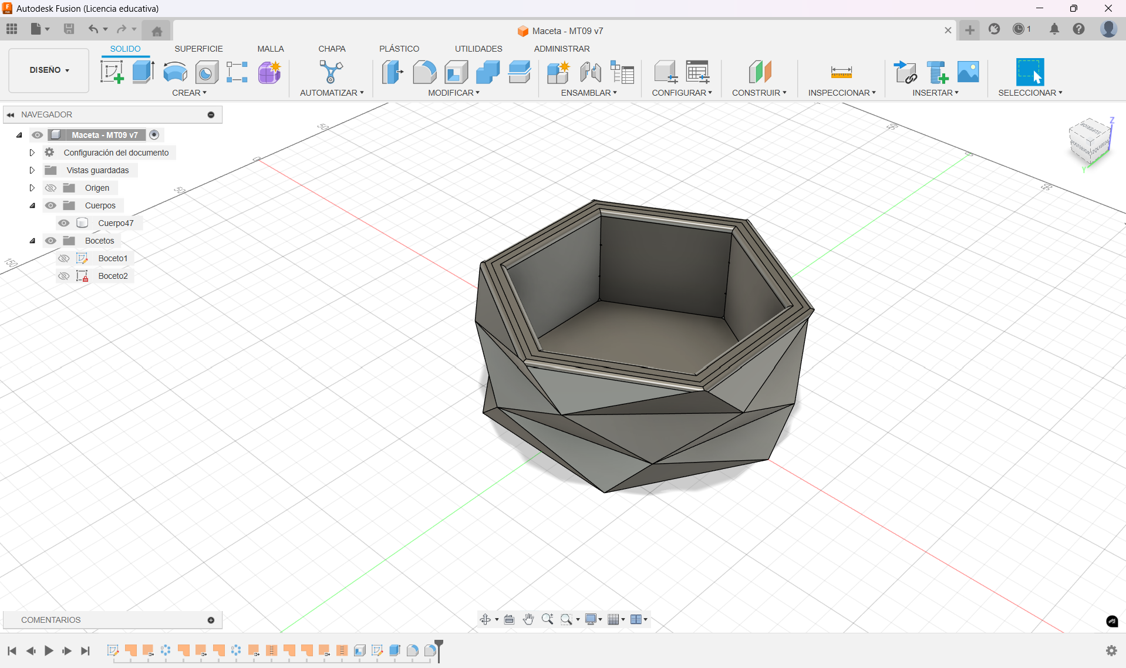Switch to the SUPERFICIE tab
1126x668 pixels.
198,49
